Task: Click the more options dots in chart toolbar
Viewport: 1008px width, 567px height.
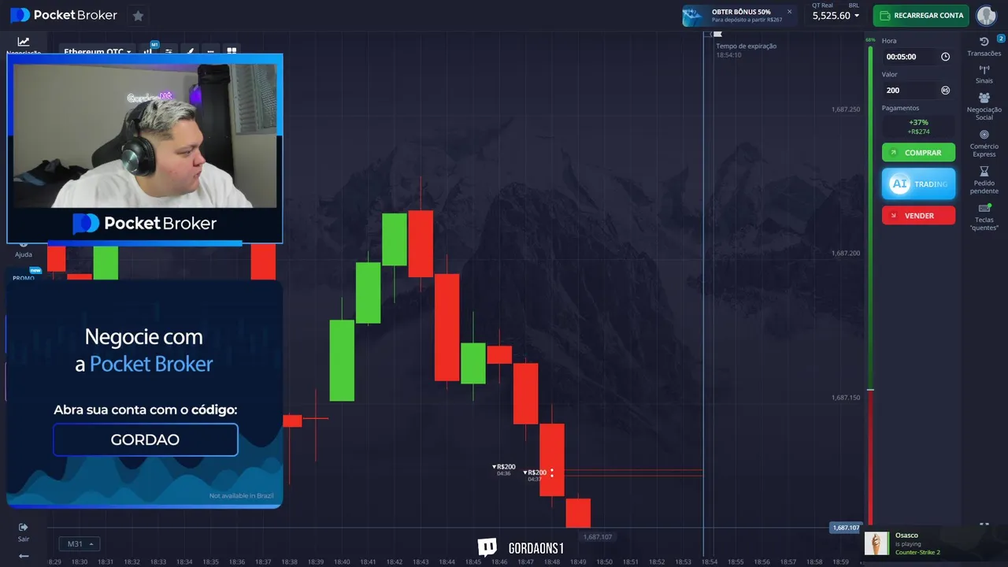Action: [210, 51]
